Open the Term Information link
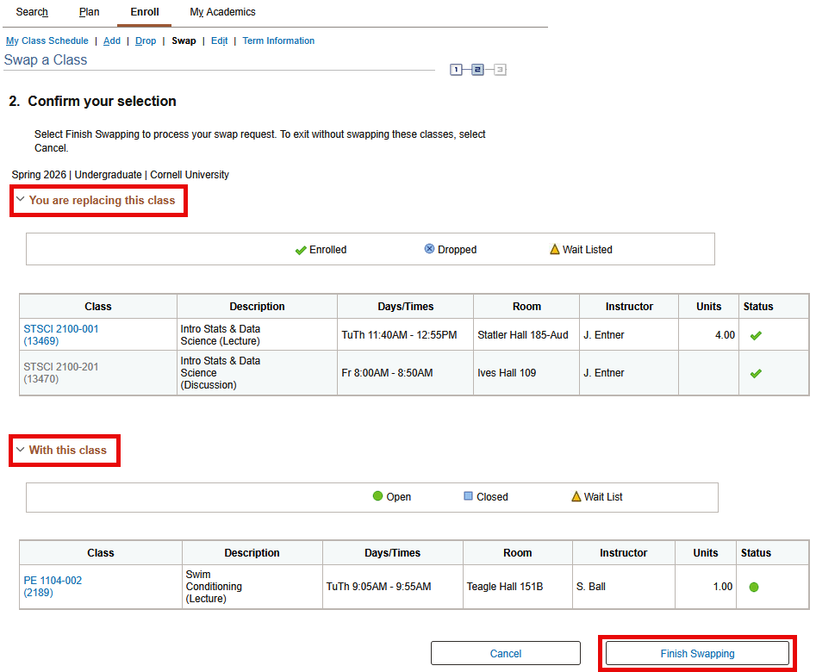816x672 pixels. (x=278, y=40)
